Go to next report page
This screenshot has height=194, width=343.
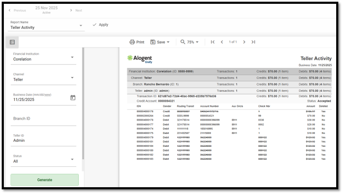(244, 42)
